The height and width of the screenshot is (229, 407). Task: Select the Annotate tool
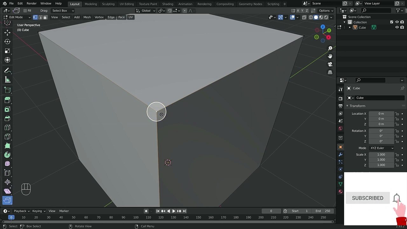click(x=7, y=71)
